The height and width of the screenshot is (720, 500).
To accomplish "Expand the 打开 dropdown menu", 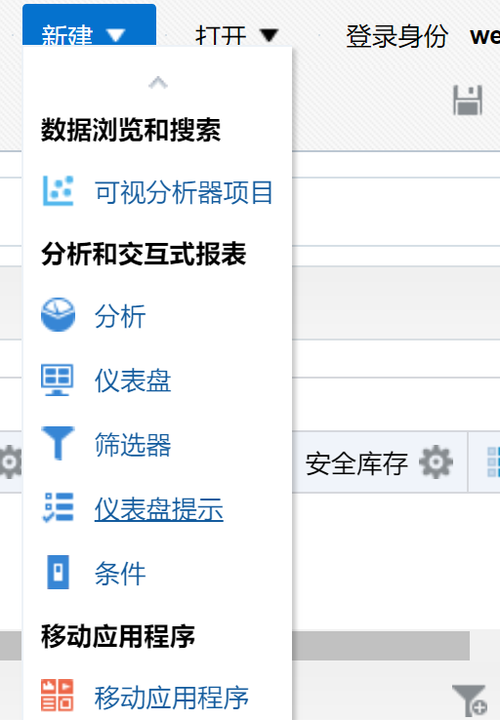I will click(x=236, y=35).
